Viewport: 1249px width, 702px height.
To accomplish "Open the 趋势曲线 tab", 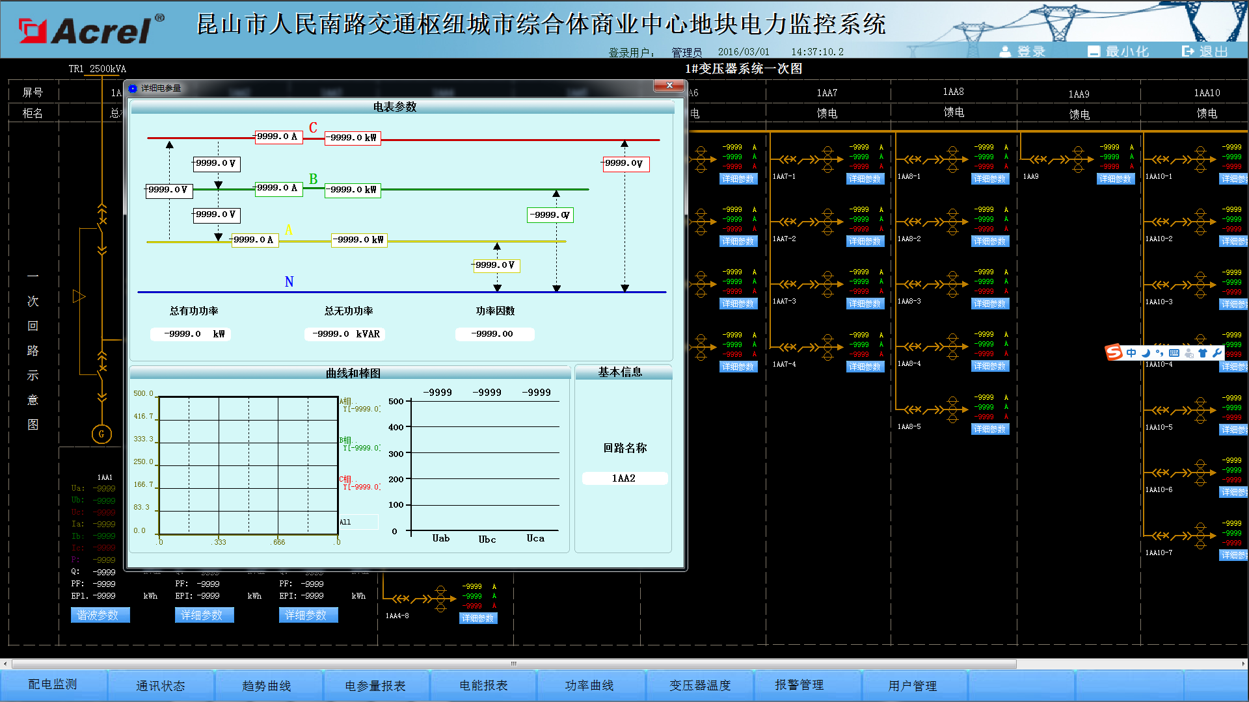I will (266, 686).
